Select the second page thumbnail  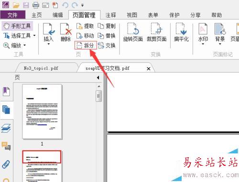pos(42,166)
